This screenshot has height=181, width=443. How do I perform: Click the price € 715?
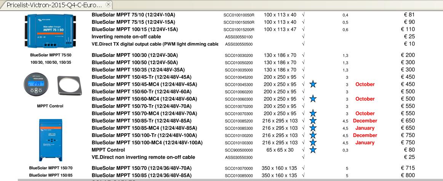pos(408,168)
